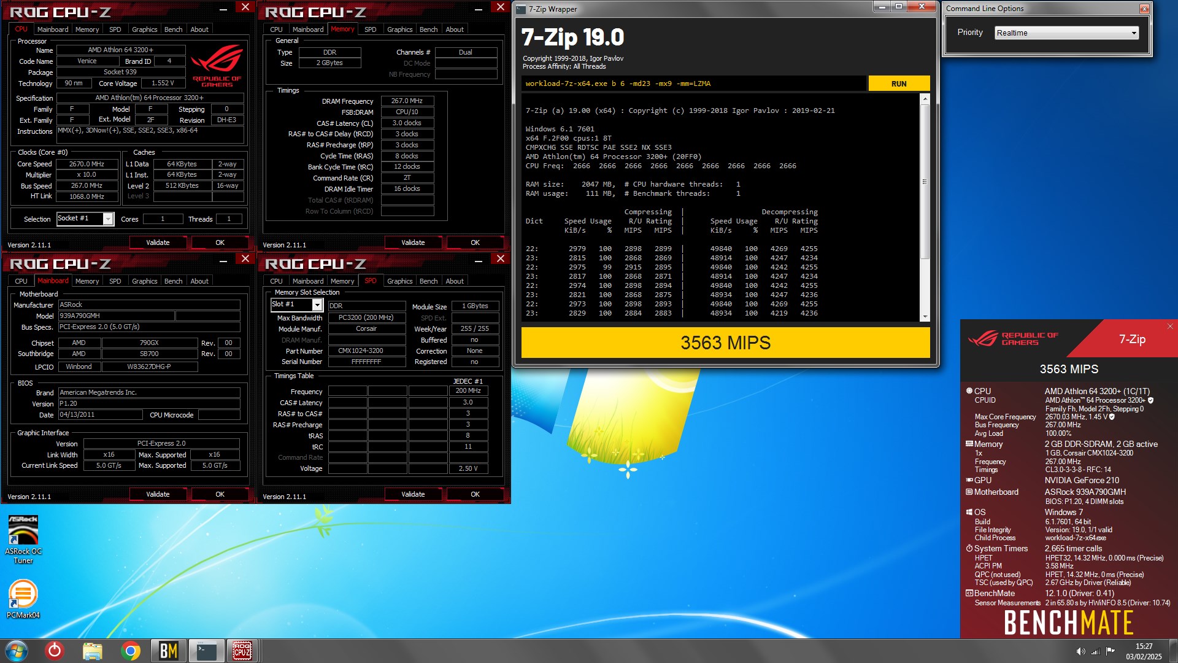Click OK in the SPD-tab CPU-Z window
Image resolution: width=1178 pixels, height=663 pixels.
coord(475,494)
